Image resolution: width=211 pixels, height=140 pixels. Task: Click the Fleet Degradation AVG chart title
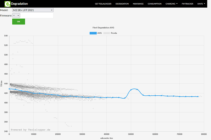point(103,28)
